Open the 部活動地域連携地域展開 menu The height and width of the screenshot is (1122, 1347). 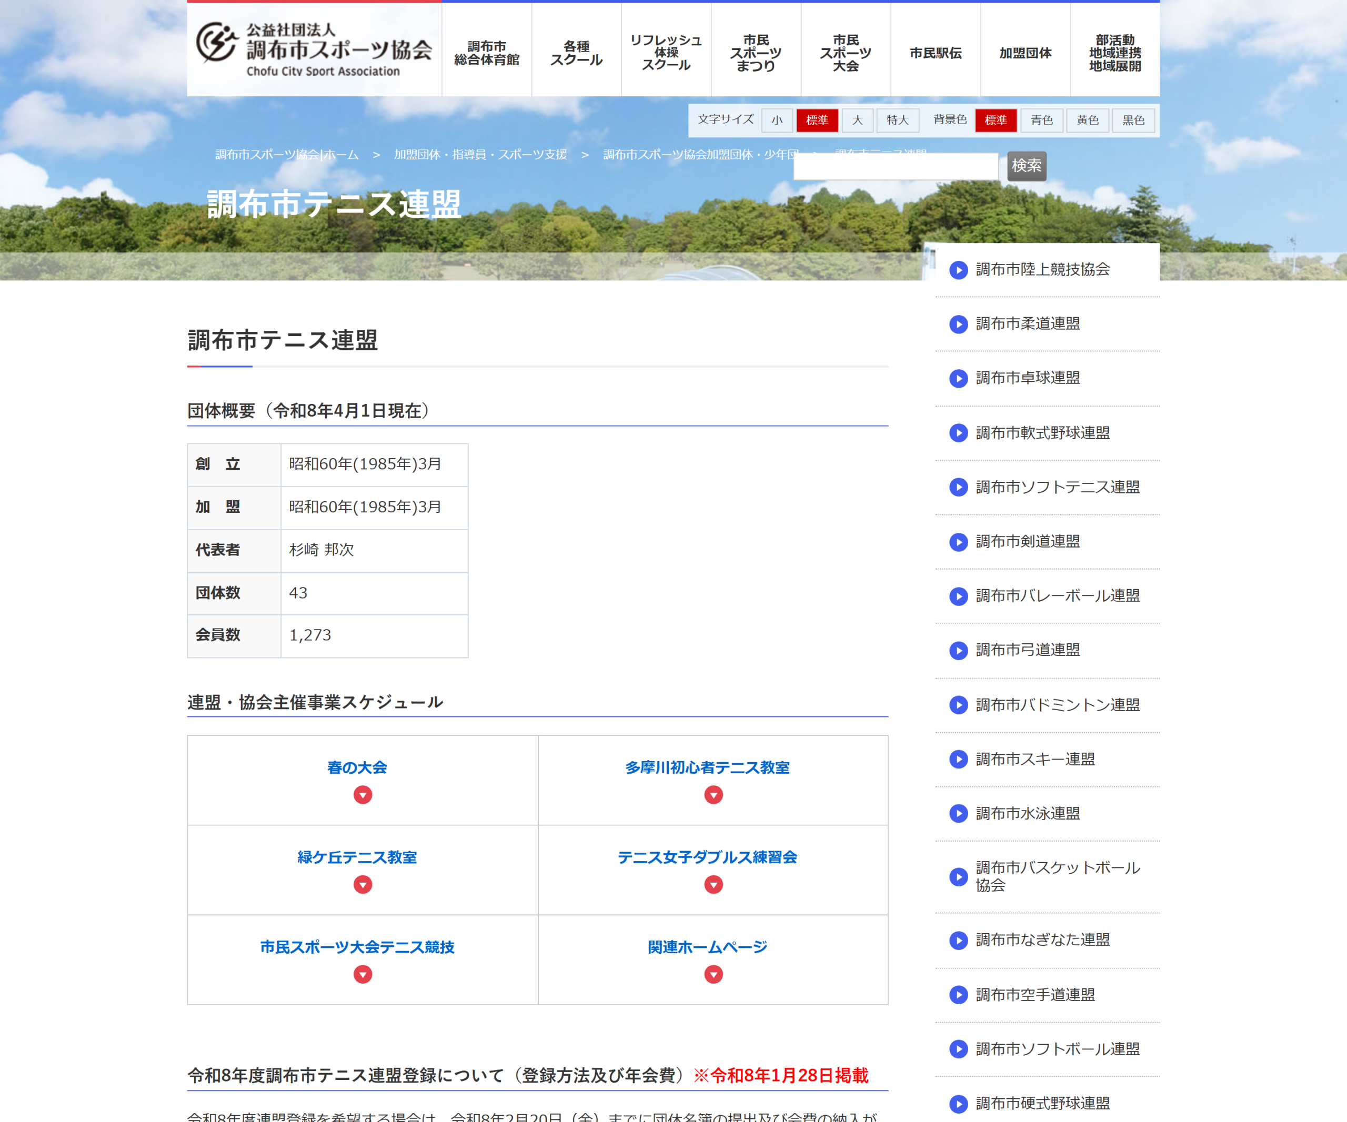coord(1115,50)
